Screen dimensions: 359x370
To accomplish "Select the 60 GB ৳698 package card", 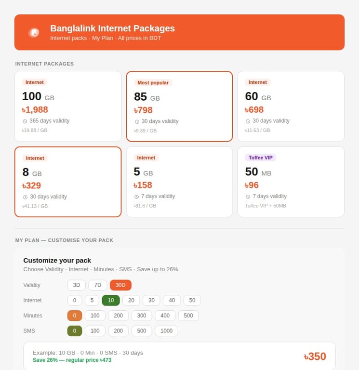I will coord(291,106).
